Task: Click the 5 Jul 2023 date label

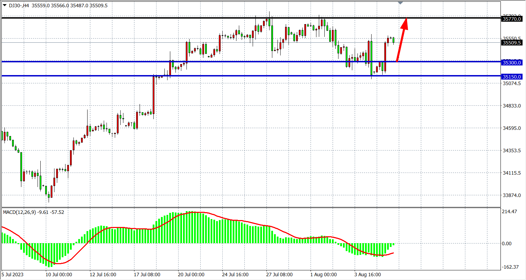Action: pyautogui.click(x=13, y=274)
